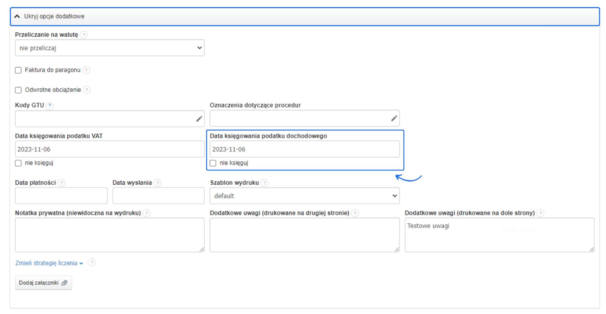The height and width of the screenshot is (314, 606).
Task: Click help icon beside Odwrotne obciążenie
Action: click(87, 90)
